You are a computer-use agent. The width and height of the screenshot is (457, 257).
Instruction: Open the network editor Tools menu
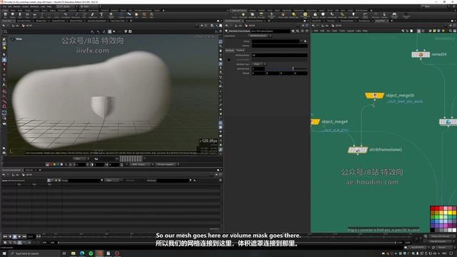(342, 31)
